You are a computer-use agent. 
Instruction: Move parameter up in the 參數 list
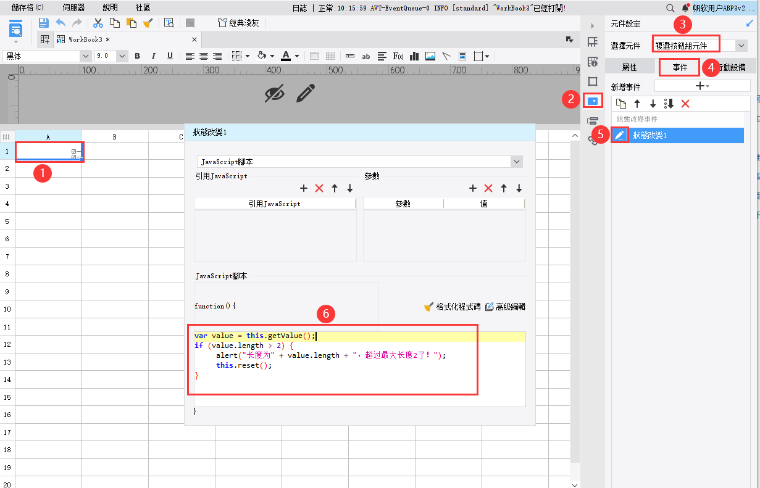[x=504, y=188]
